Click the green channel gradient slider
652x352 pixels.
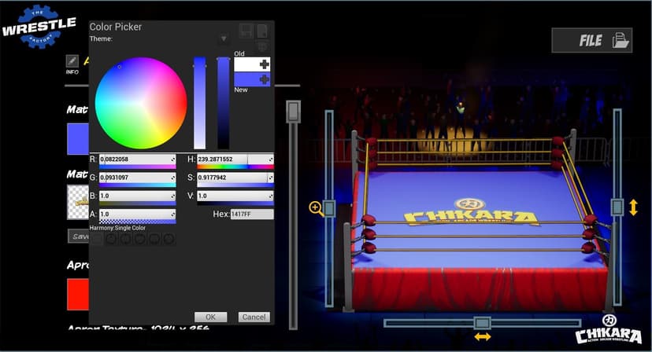137,185
